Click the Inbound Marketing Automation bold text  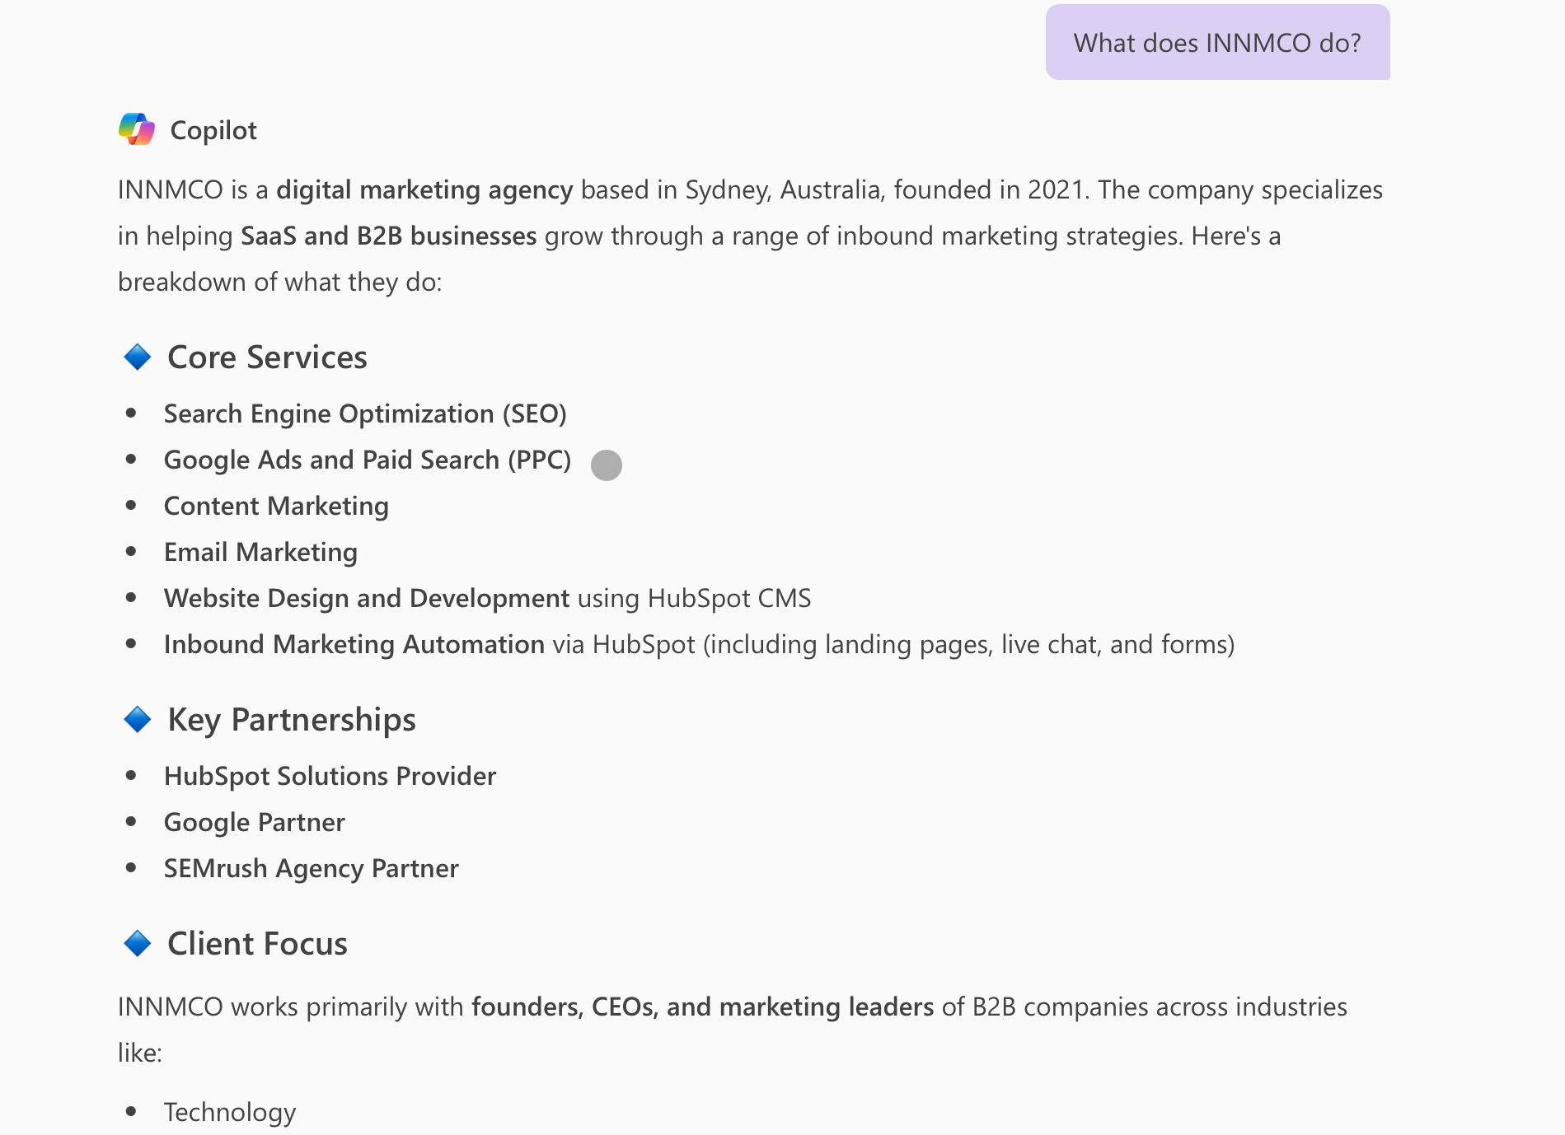pyautogui.click(x=354, y=644)
